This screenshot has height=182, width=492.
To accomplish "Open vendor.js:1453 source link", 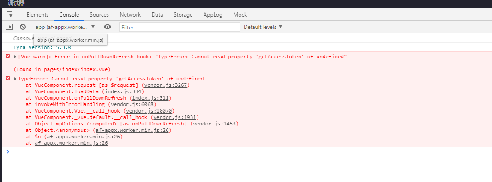I will (214, 124).
